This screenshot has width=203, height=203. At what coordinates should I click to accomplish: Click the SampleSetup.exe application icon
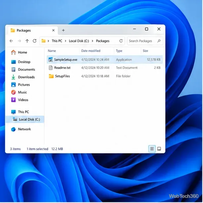[x=51, y=60]
